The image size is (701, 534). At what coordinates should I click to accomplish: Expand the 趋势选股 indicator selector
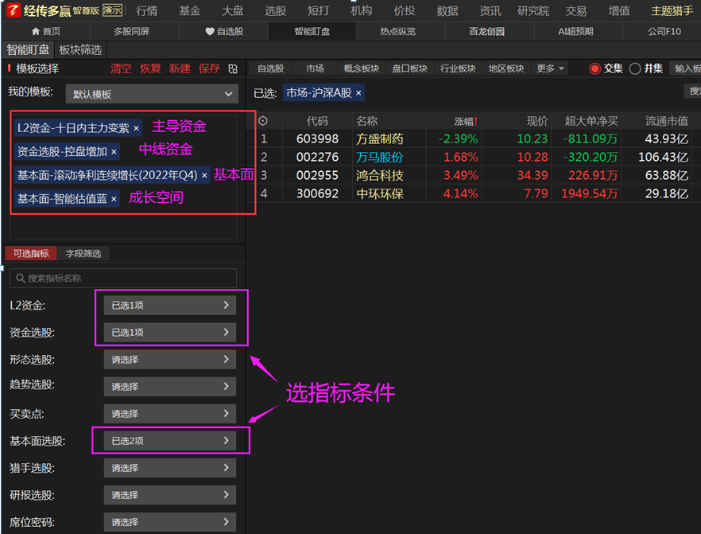(170, 386)
